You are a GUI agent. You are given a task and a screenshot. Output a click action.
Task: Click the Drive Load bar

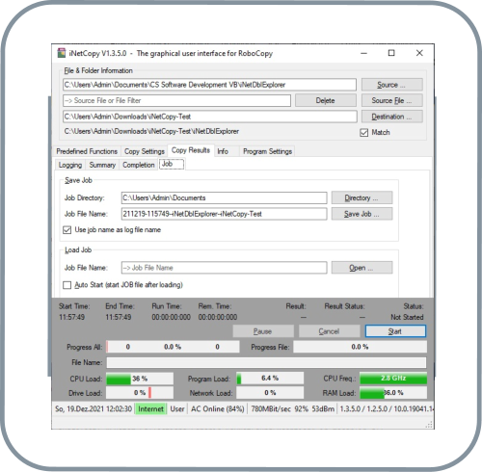point(140,393)
